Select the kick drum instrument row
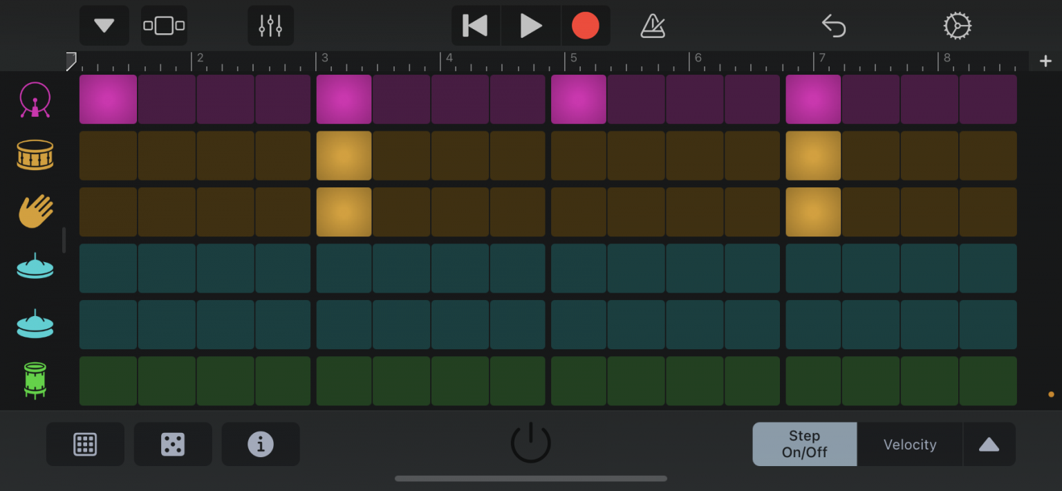This screenshot has height=491, width=1062. pyautogui.click(x=35, y=99)
